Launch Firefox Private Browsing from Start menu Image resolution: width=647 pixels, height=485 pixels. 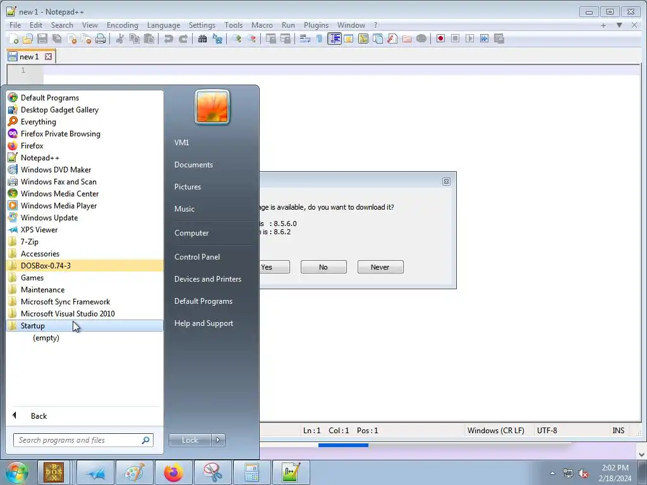coord(85,134)
